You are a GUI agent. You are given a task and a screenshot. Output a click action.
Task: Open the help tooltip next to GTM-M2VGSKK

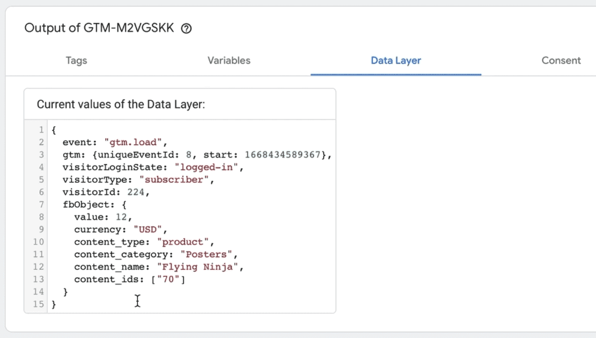coord(186,28)
